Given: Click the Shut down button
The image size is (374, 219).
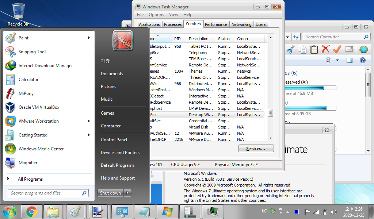Looking at the screenshot, I should tap(110, 193).
